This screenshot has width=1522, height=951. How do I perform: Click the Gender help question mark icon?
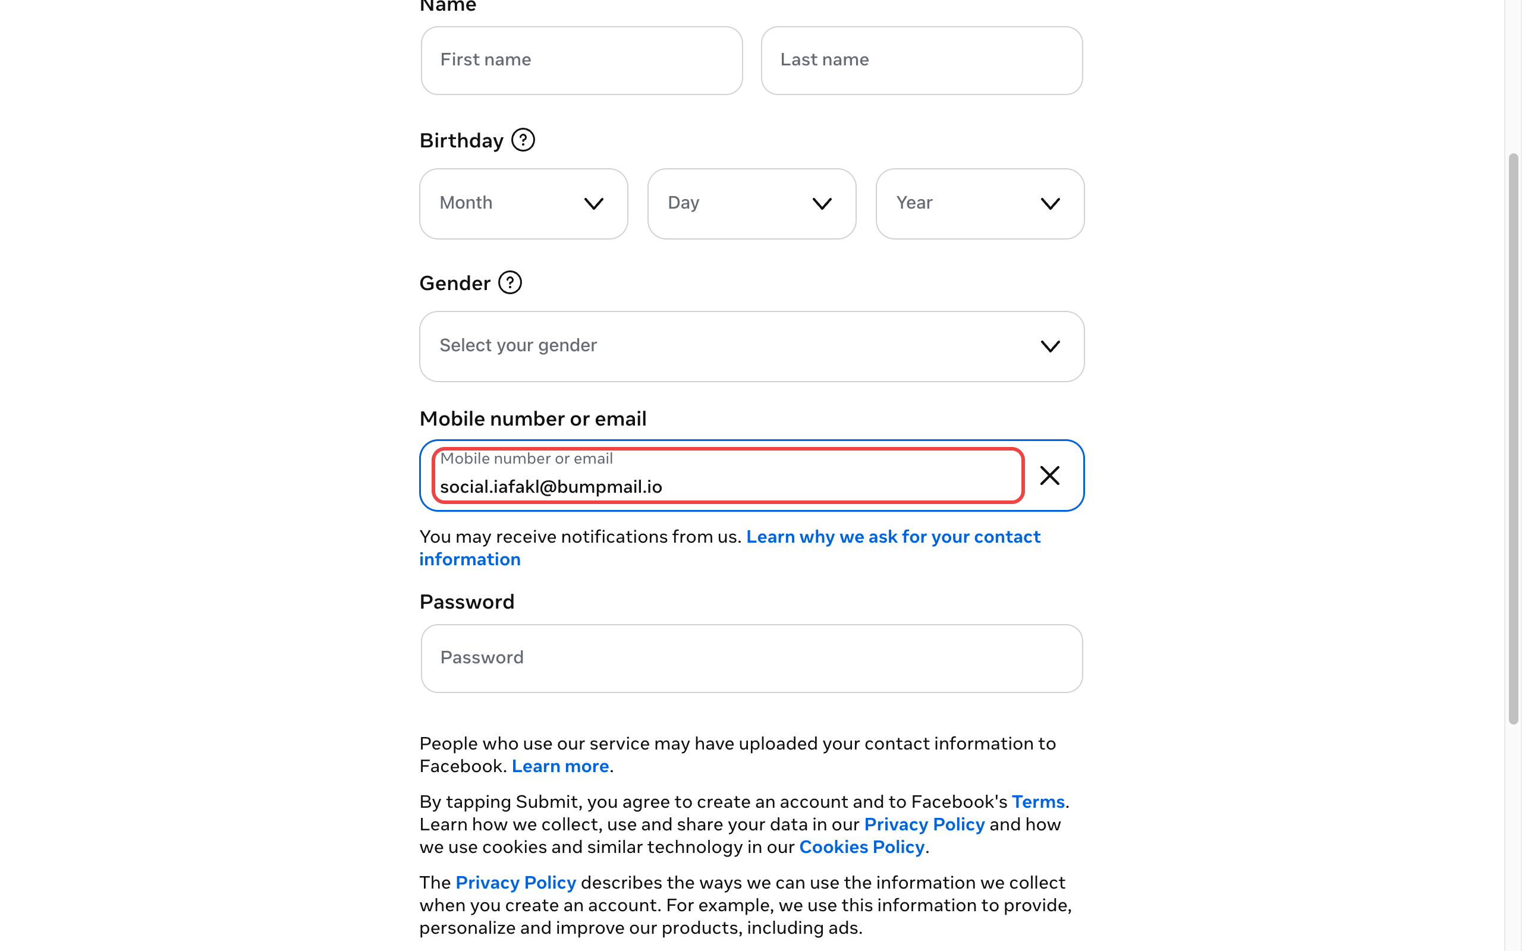coord(510,283)
